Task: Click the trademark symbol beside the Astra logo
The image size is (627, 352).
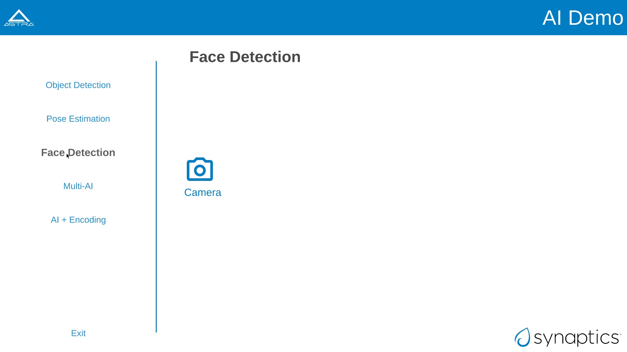Action: tap(33, 22)
